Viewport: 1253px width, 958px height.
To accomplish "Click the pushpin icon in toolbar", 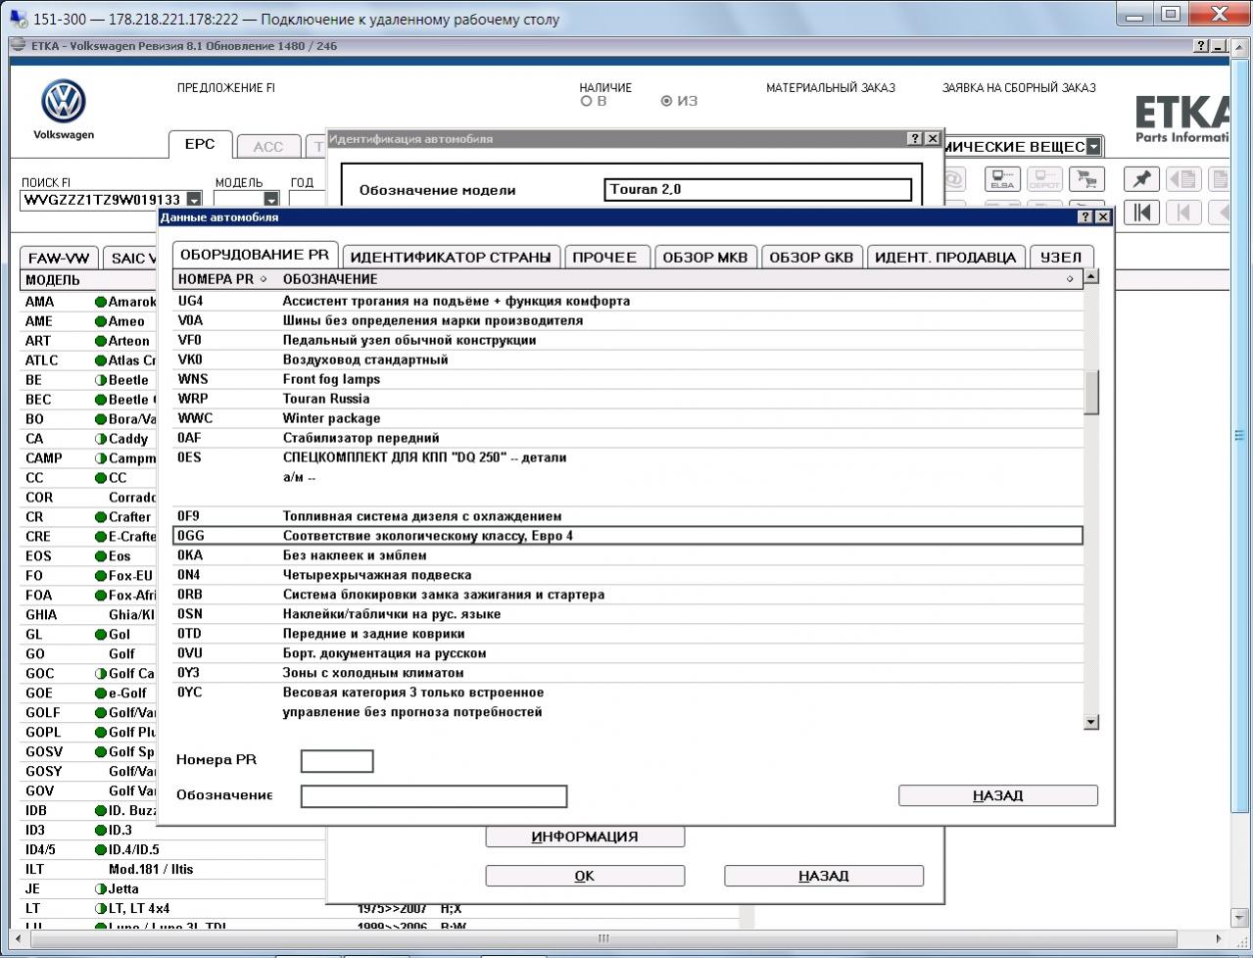I will (1141, 179).
